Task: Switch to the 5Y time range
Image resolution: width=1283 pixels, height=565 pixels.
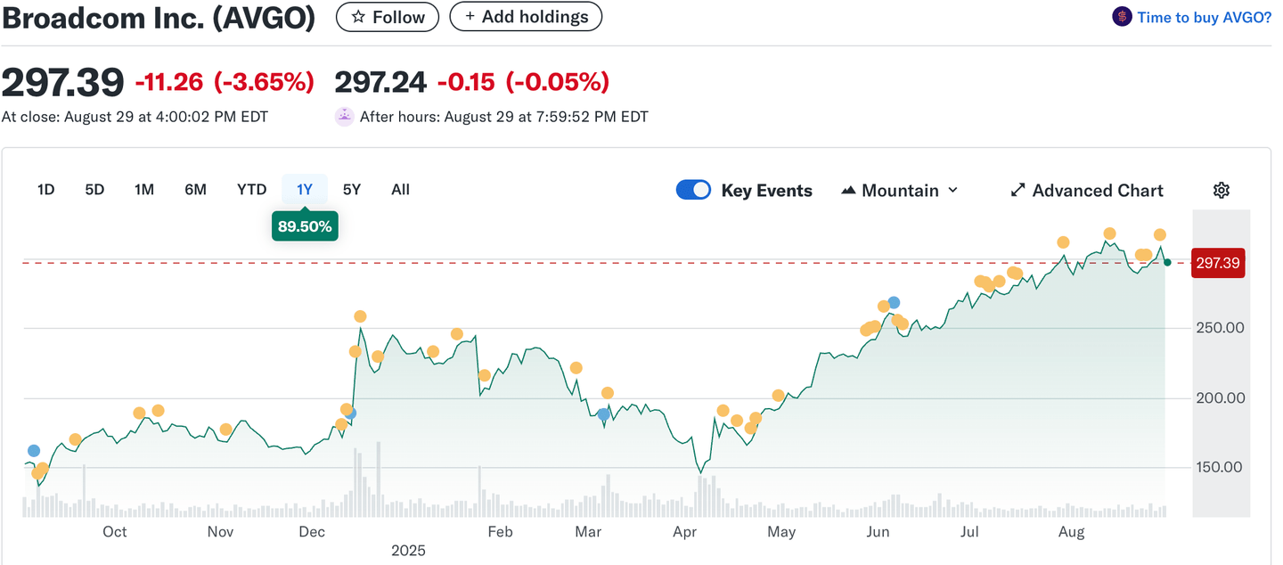Action: [352, 190]
